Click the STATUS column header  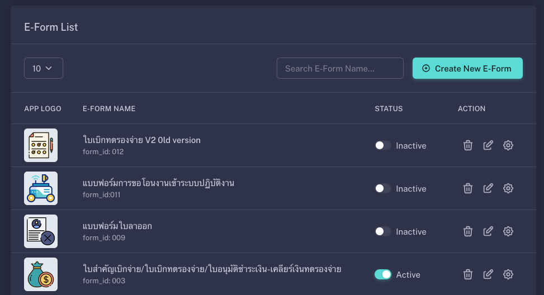(389, 108)
